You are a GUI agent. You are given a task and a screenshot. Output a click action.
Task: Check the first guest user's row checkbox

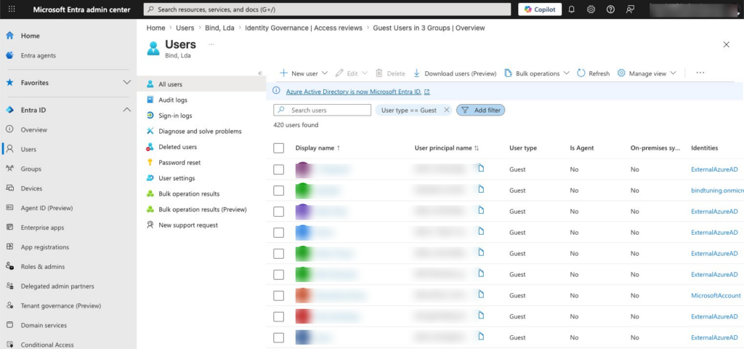point(279,169)
